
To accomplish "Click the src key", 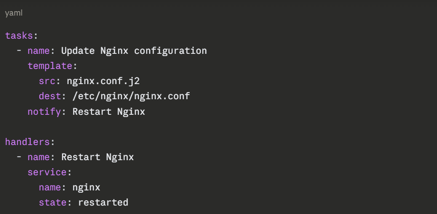I will click(x=47, y=81).
